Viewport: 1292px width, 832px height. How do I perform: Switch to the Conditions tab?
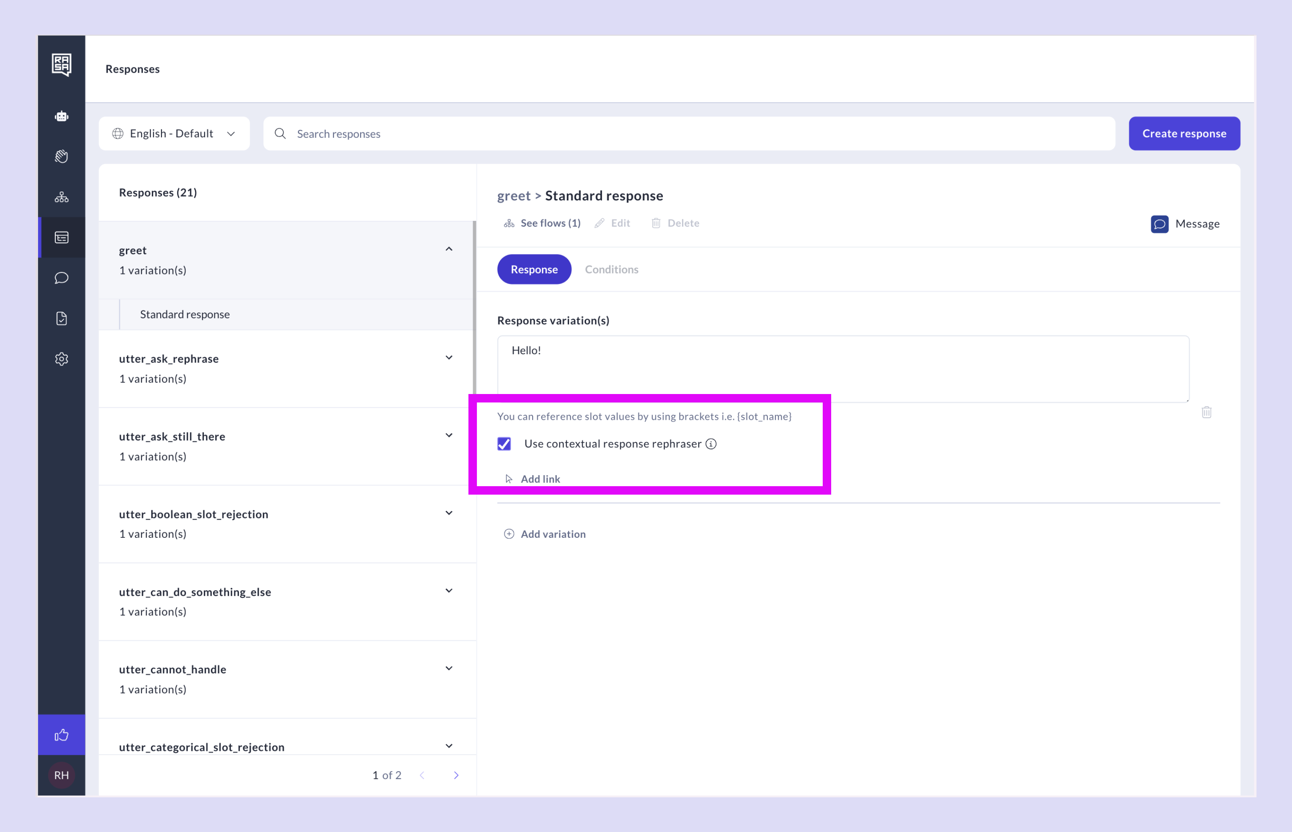click(611, 269)
